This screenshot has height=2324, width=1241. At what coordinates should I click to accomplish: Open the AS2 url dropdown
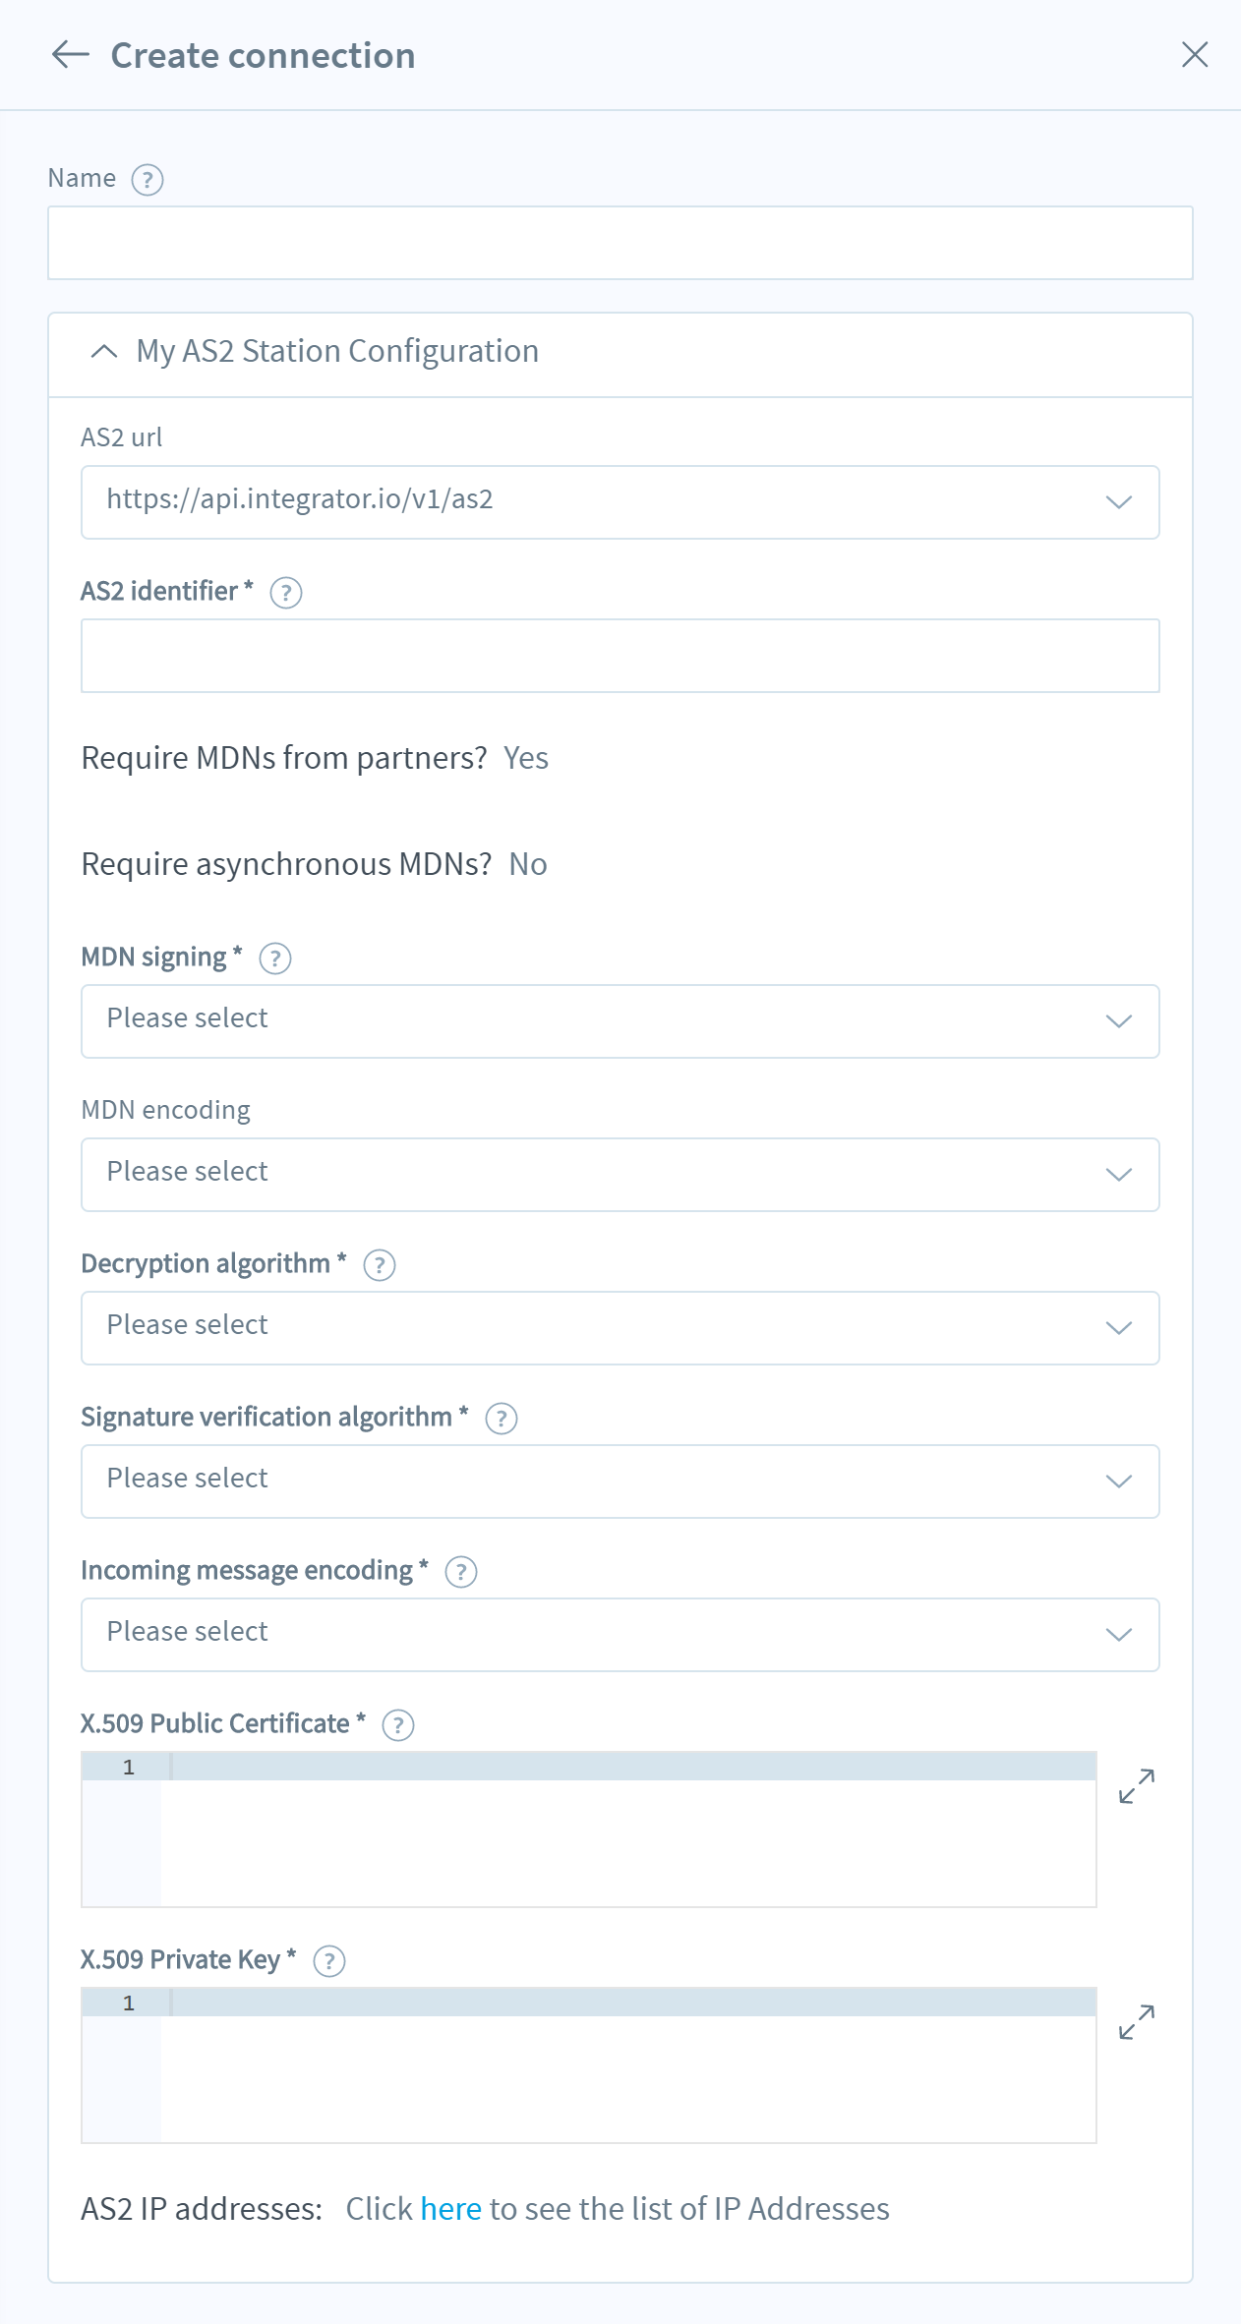[1116, 502]
